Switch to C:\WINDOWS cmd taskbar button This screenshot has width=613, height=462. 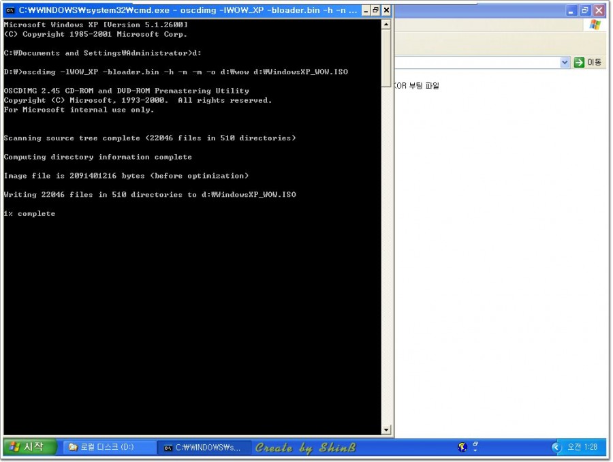(x=203, y=448)
